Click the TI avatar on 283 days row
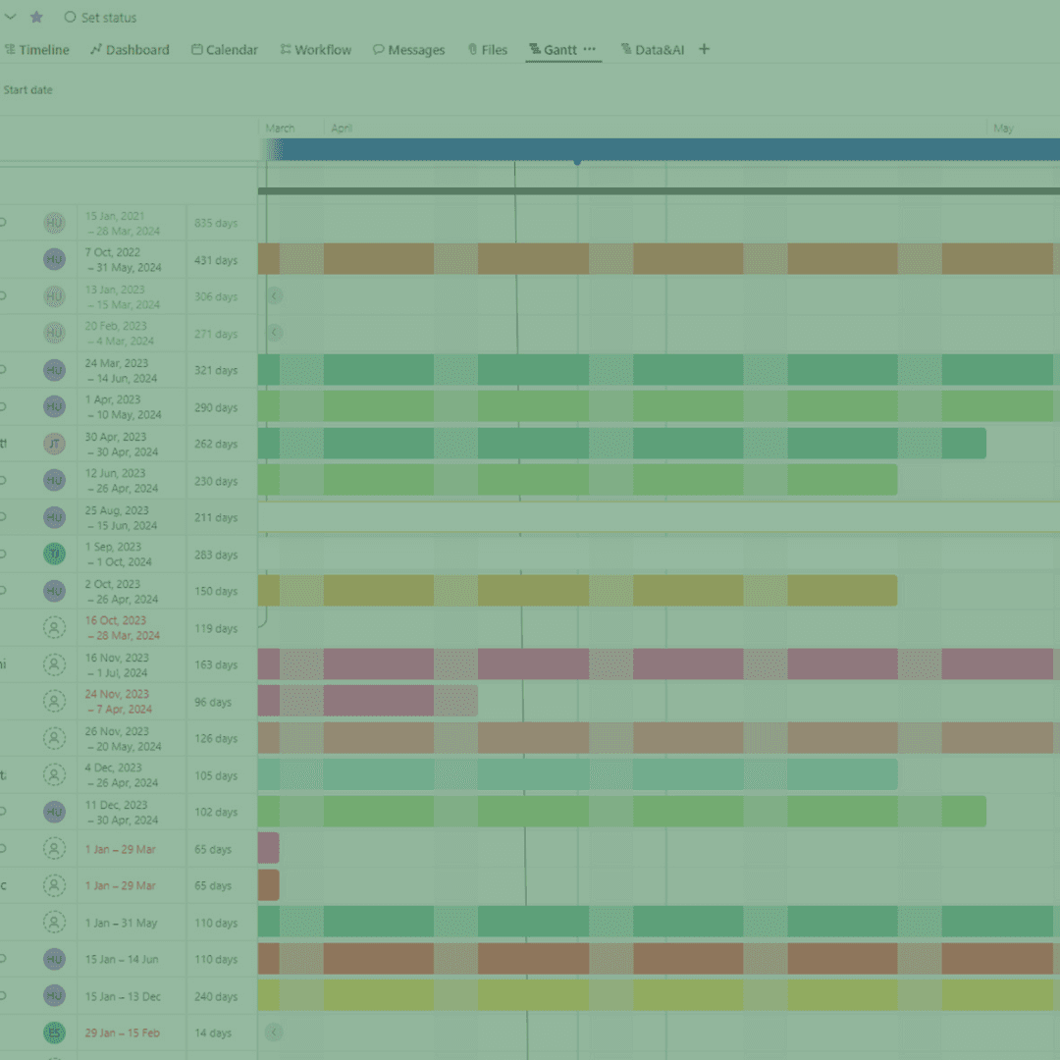 tap(54, 555)
